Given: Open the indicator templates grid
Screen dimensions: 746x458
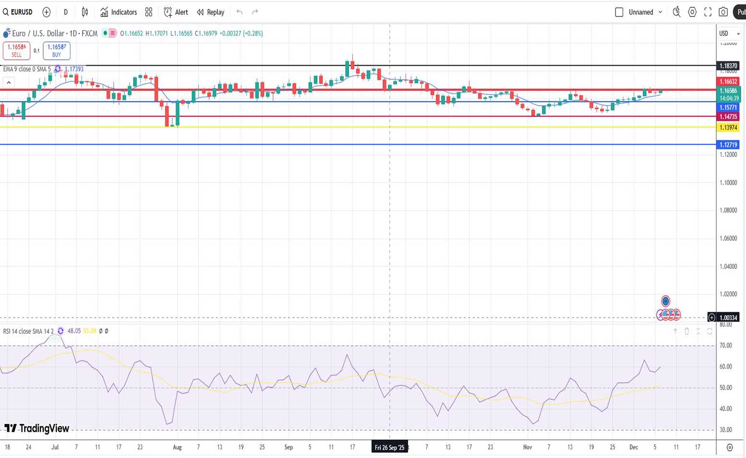Looking at the screenshot, I should [149, 12].
